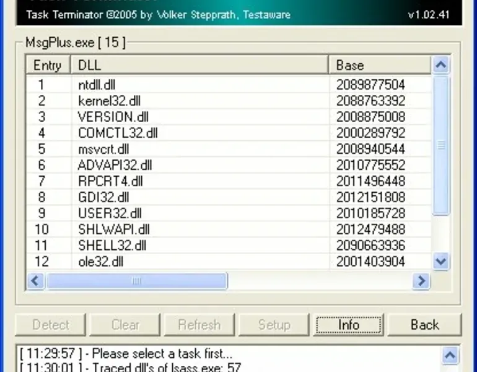Click the DLL list scroll up arrow
This screenshot has width=477, height=372.
[x=441, y=64]
